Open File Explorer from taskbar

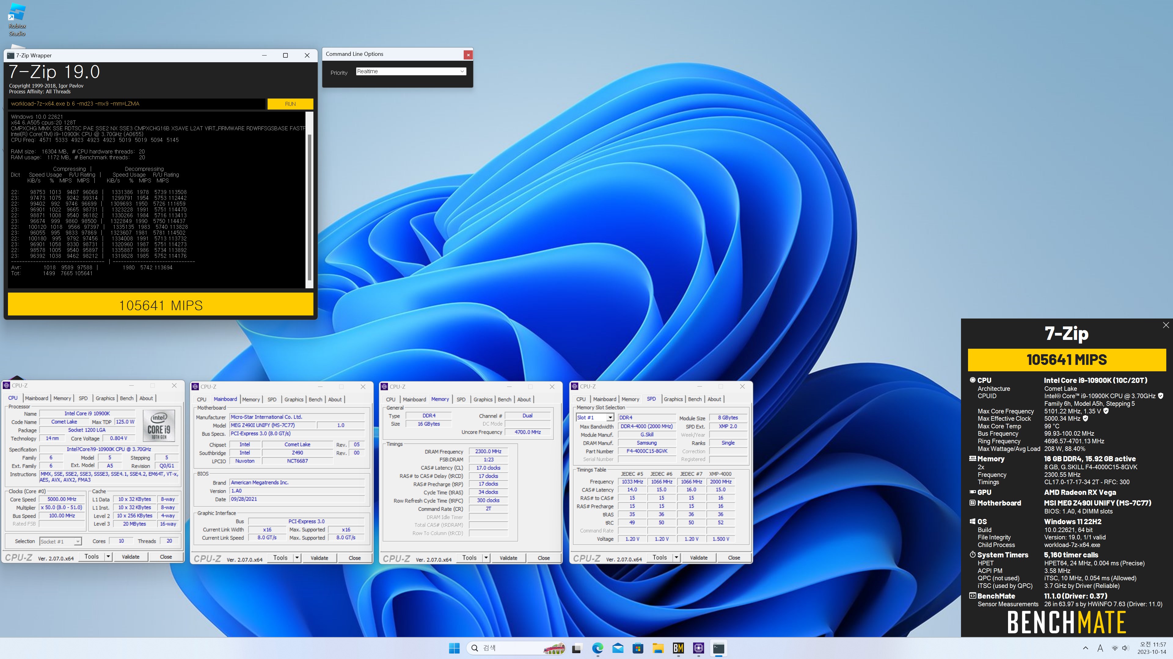click(658, 648)
